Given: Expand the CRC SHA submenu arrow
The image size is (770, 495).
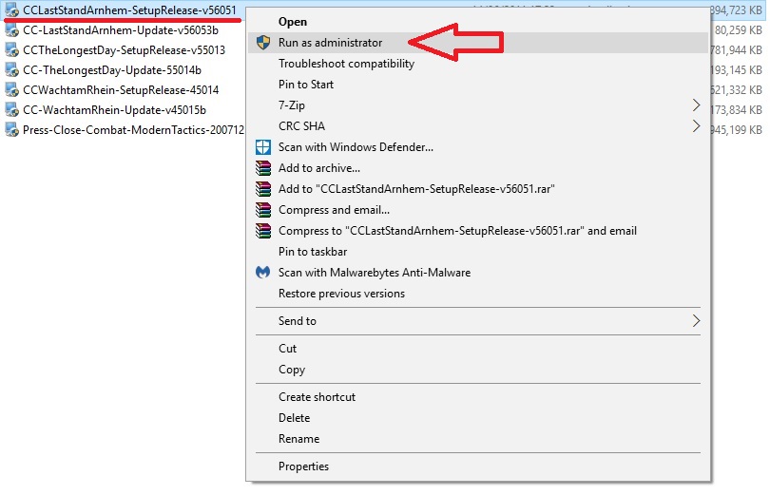Looking at the screenshot, I should (696, 126).
